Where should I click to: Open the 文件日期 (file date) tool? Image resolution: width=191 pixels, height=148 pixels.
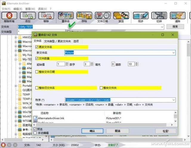(x=103, y=16)
